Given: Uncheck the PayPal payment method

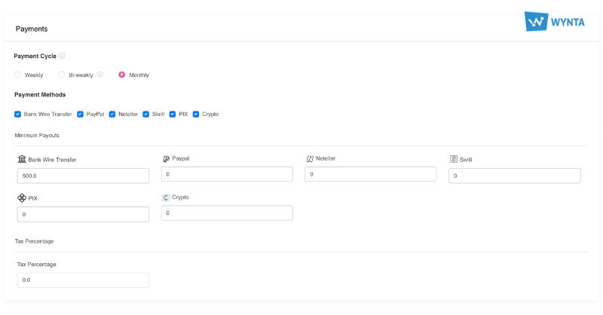Looking at the screenshot, I should 80,115.
